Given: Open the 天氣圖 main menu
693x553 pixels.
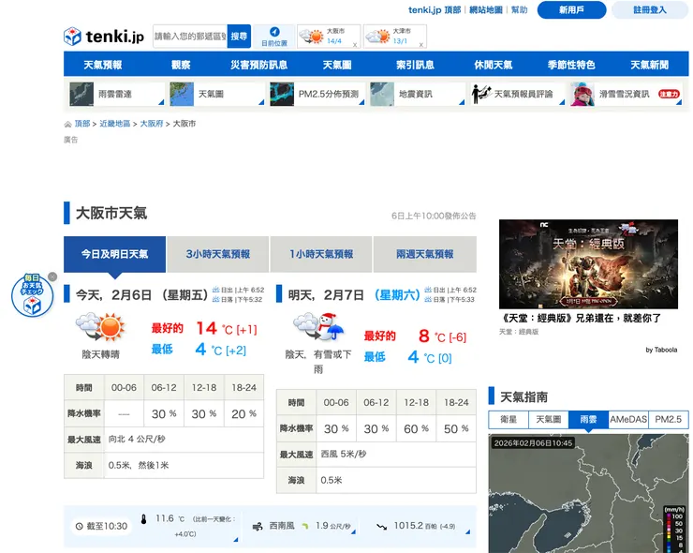Looking at the screenshot, I should (337, 65).
